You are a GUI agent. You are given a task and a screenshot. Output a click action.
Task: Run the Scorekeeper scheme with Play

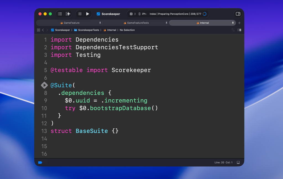[88, 14]
